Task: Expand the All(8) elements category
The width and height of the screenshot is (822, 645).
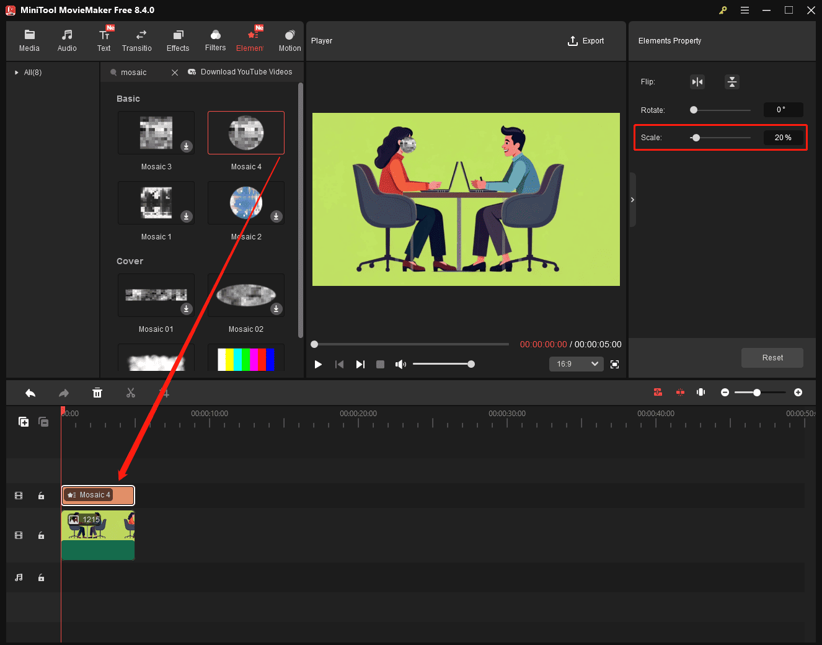Action: 15,72
